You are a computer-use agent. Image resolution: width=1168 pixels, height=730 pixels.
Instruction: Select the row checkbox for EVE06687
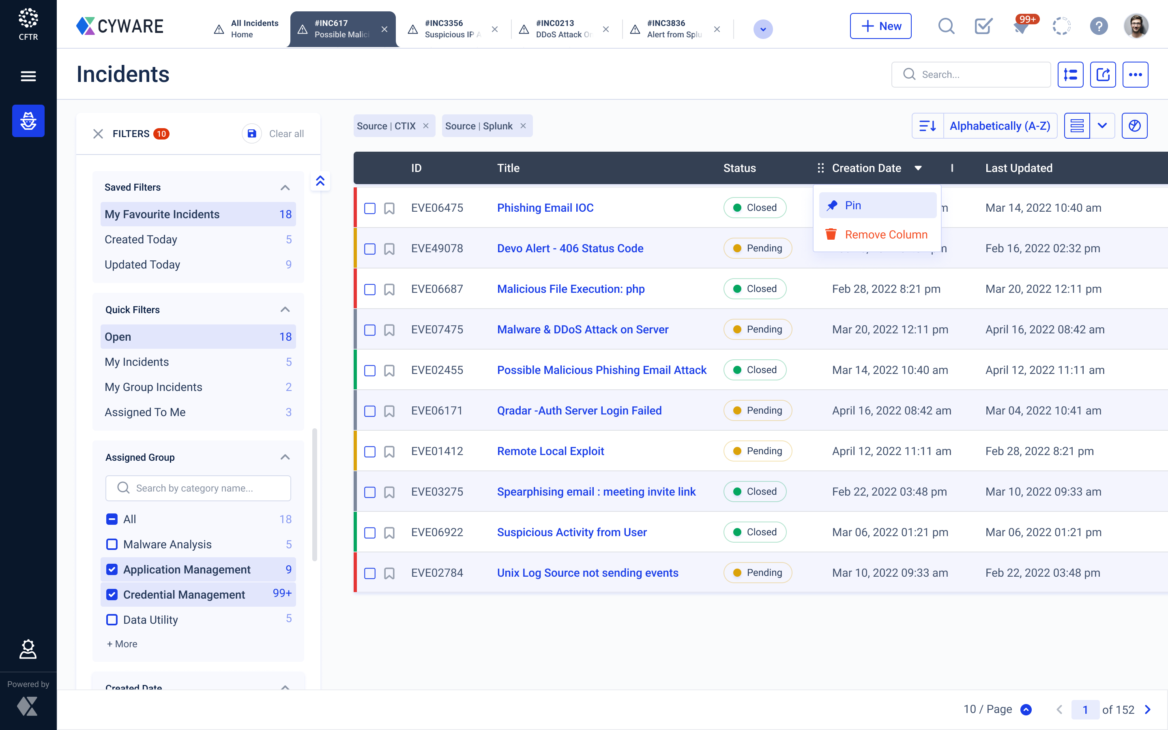(x=370, y=289)
